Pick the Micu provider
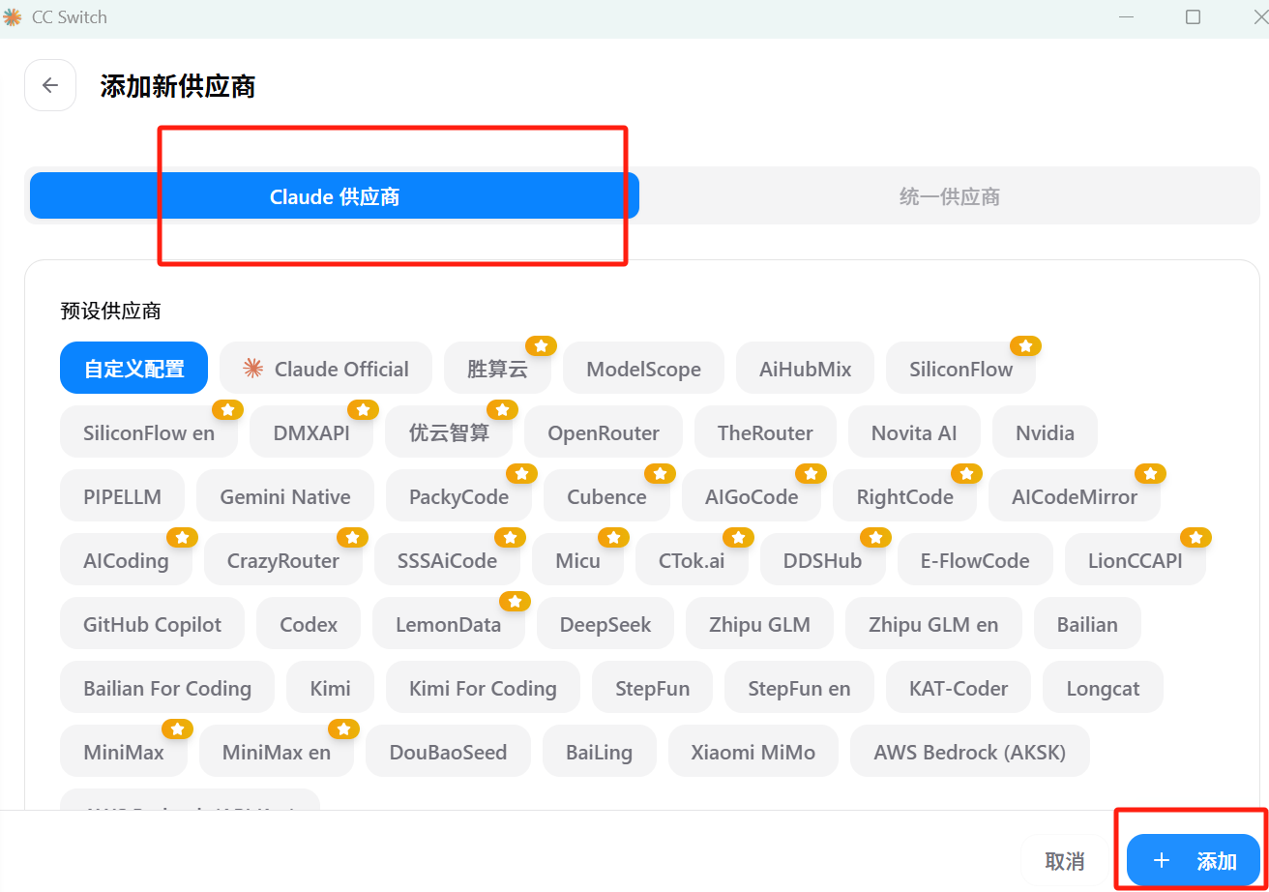This screenshot has height=892, width=1269. [577, 560]
